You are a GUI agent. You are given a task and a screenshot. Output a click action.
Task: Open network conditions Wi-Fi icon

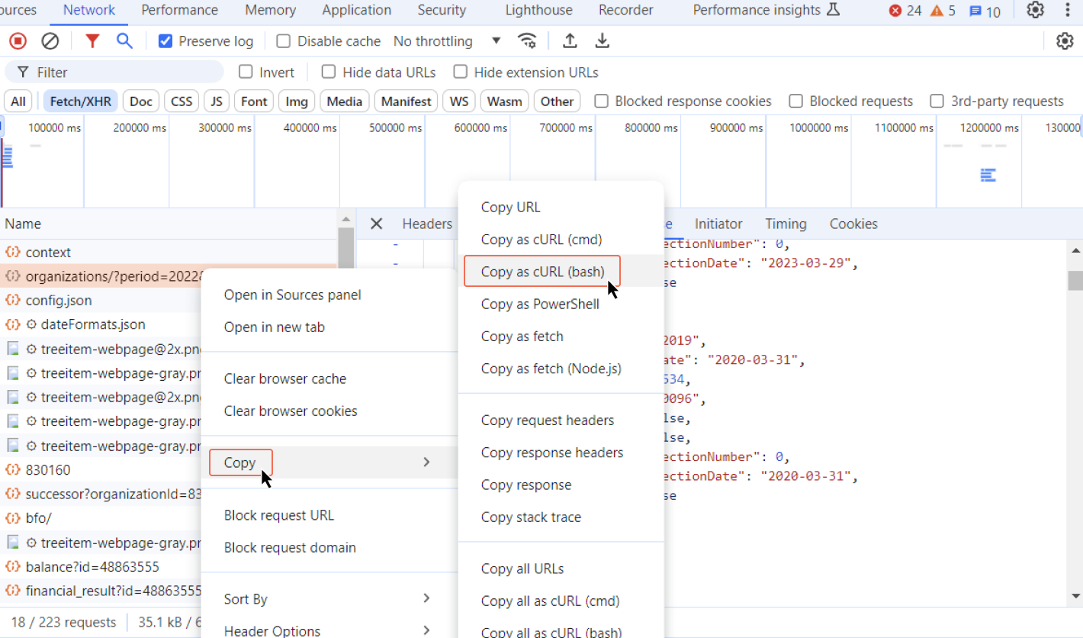(526, 41)
